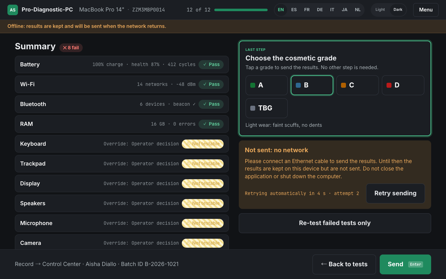This screenshot has width=446, height=279.
Task: Select cosmetic grade B
Action: pos(312,85)
